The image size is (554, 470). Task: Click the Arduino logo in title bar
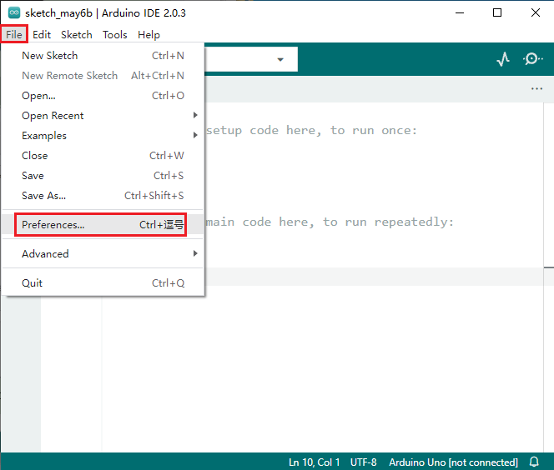14,12
